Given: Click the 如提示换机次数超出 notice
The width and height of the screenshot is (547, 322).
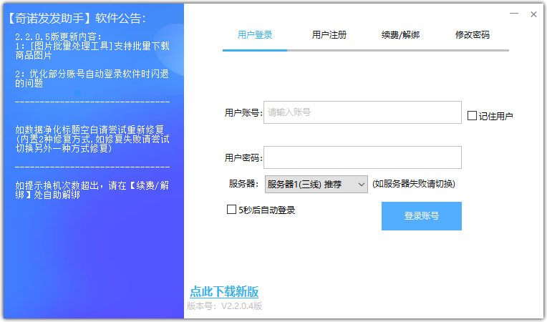Looking at the screenshot, I should pos(92,190).
